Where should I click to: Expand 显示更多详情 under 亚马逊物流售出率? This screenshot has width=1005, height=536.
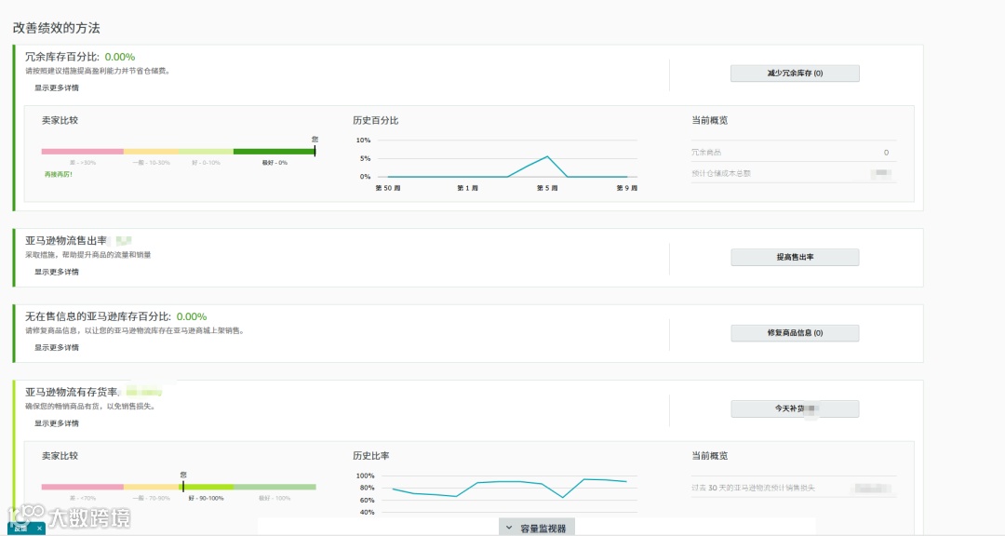57,272
